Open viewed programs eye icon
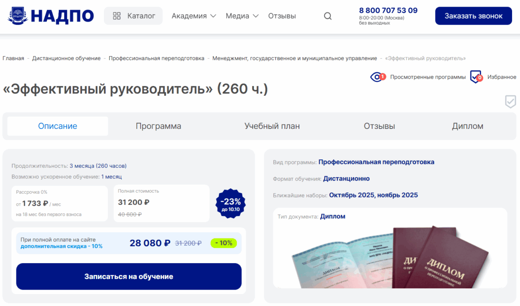Viewport: 520px width, 306px height. point(378,77)
